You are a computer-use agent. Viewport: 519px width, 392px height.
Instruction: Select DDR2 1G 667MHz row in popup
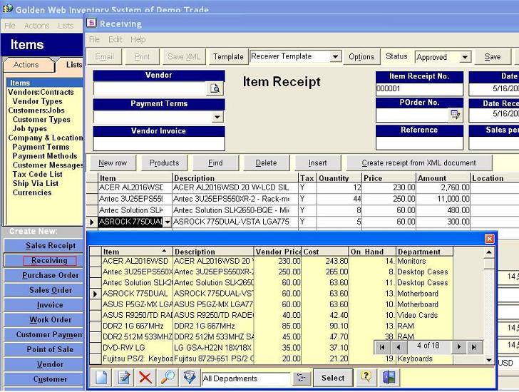coord(272,326)
